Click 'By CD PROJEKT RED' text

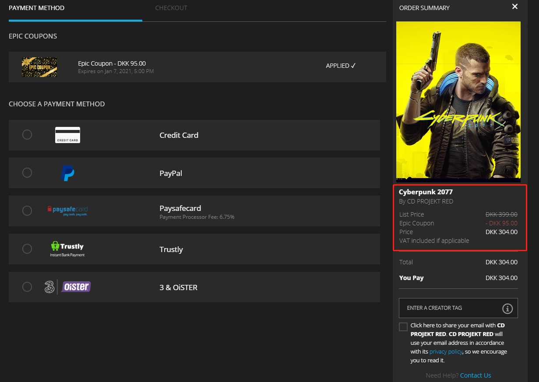(426, 201)
